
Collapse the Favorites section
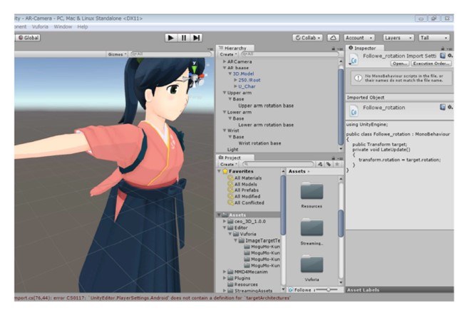tap(220, 172)
